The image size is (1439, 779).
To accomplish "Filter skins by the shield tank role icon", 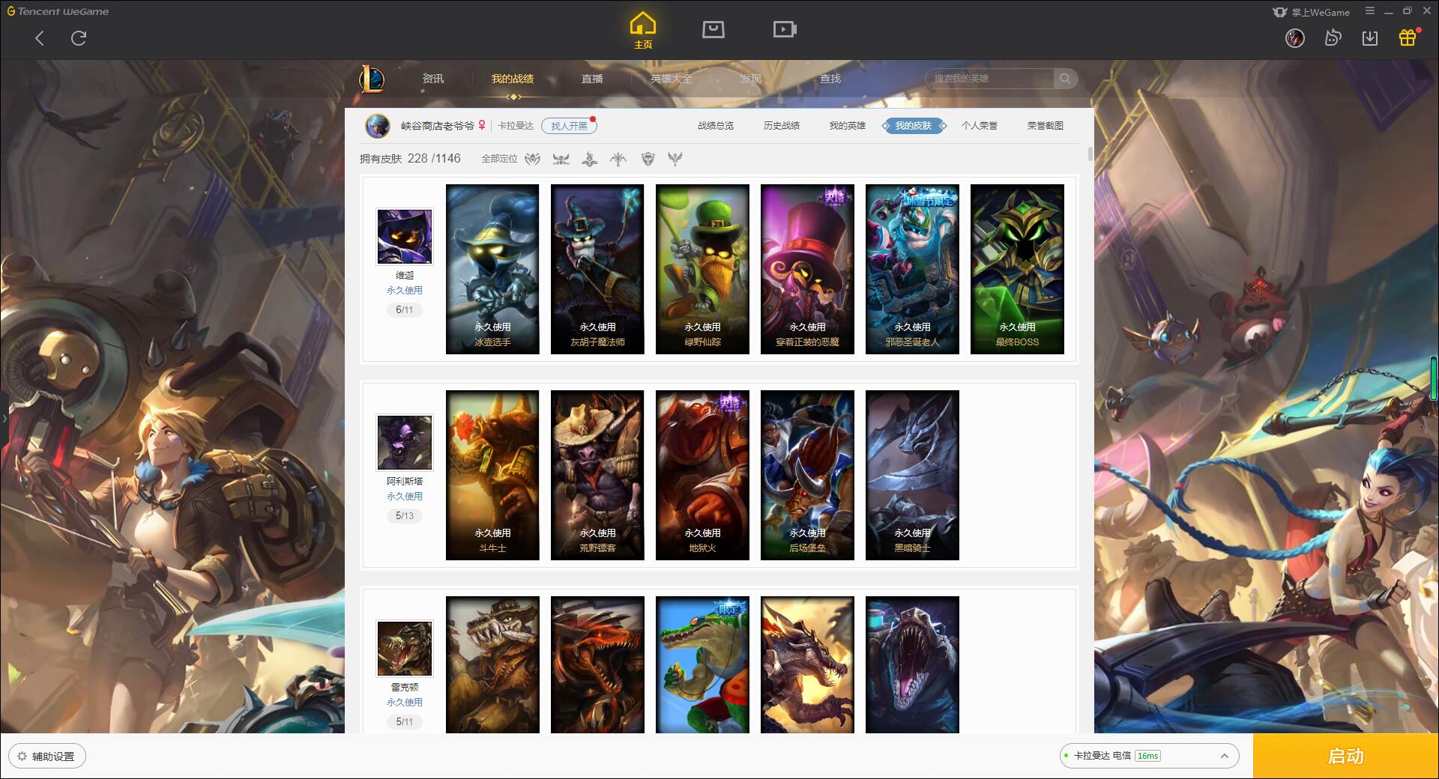I will tap(648, 159).
